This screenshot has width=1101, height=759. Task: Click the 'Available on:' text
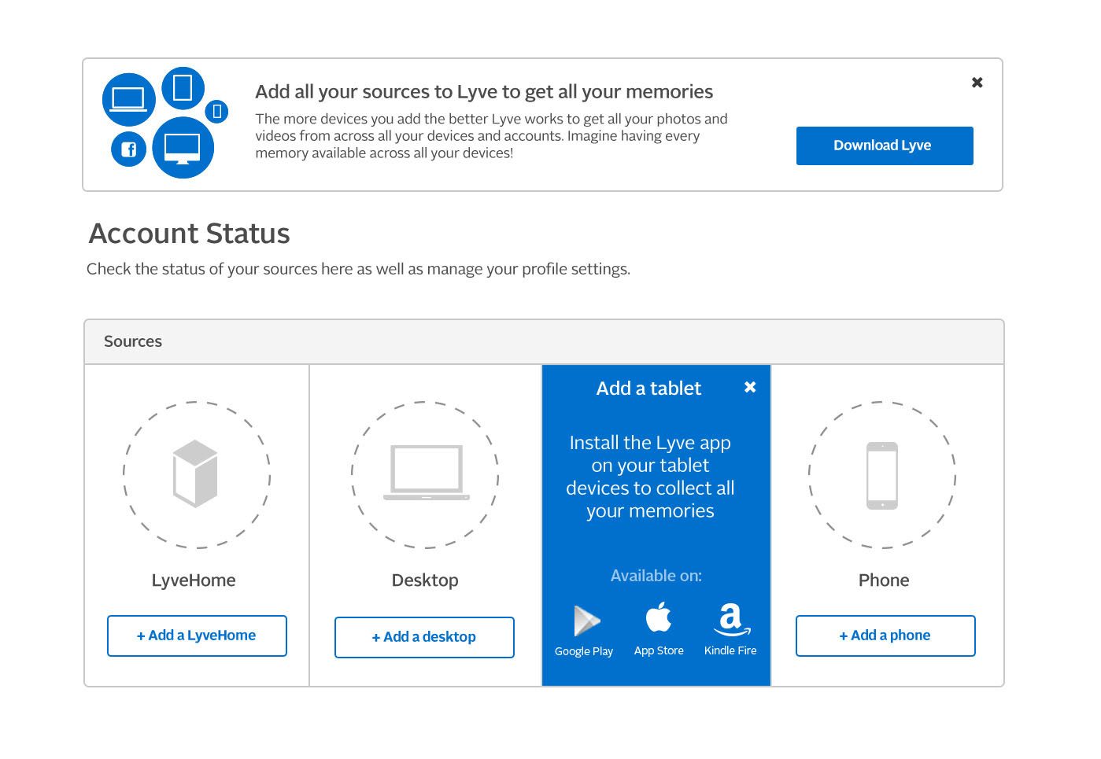coord(656,576)
